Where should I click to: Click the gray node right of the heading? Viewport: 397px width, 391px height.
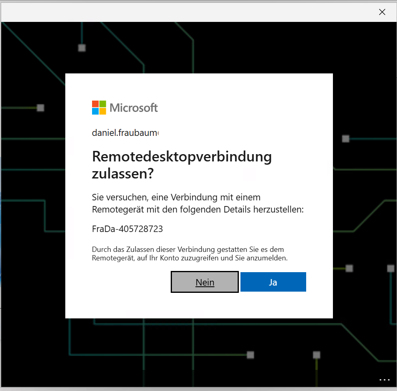(x=345, y=139)
